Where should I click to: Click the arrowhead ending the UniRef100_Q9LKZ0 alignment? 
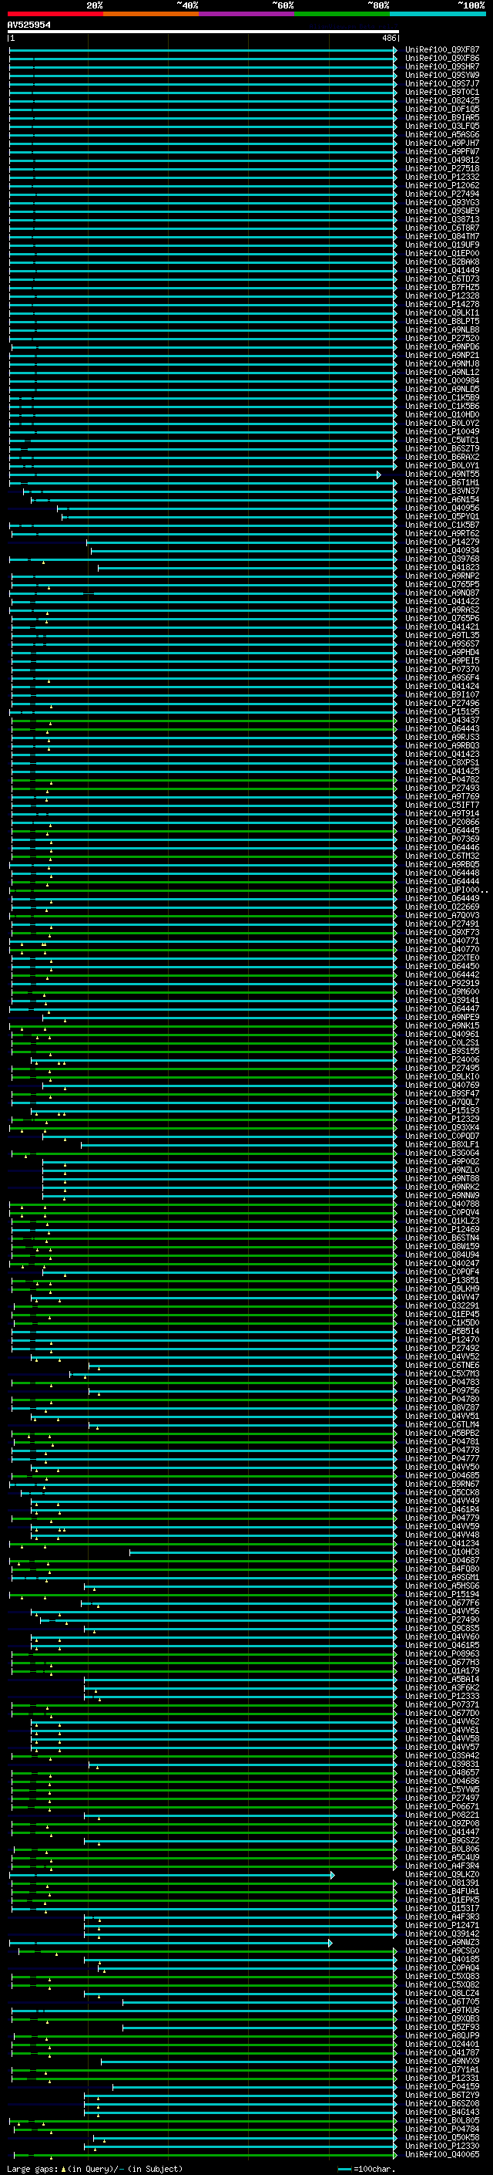tap(333, 1874)
